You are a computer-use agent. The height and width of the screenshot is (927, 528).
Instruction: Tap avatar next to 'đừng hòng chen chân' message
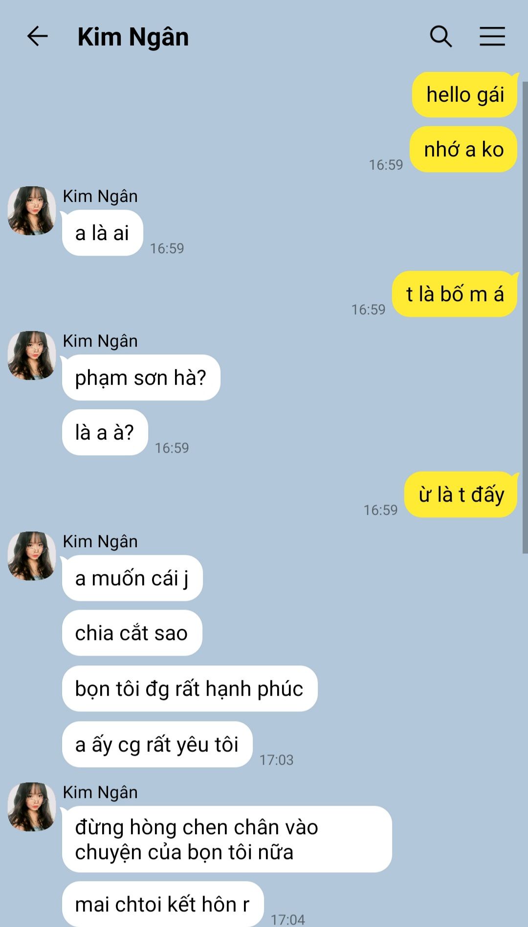click(x=32, y=807)
